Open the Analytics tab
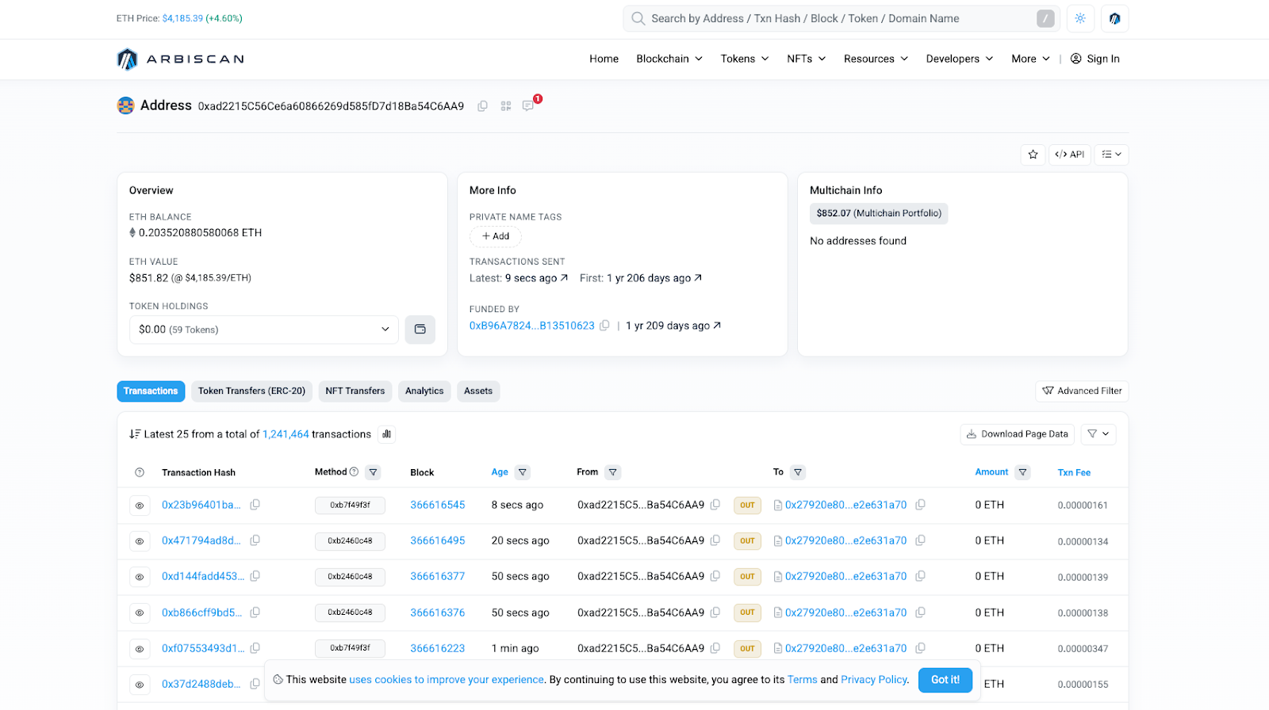1269x710 pixels. [x=424, y=391]
